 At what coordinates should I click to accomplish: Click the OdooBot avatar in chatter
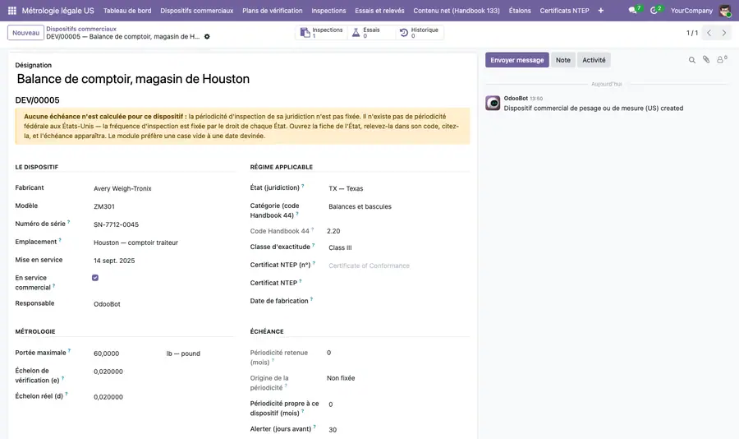pos(493,103)
